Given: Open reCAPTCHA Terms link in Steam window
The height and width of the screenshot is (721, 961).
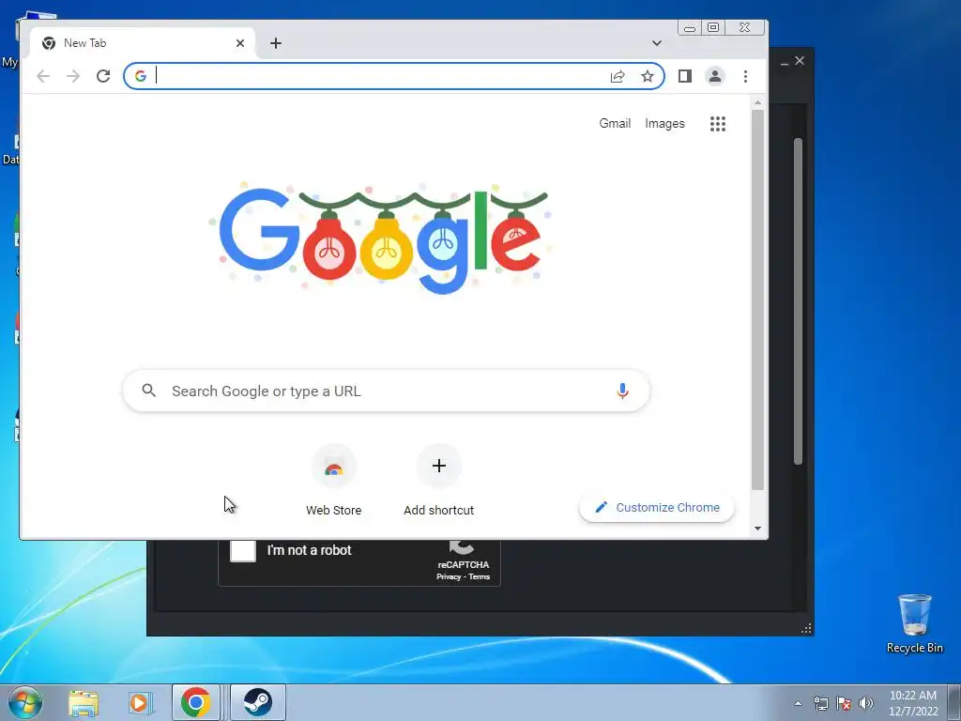Looking at the screenshot, I should click(x=480, y=577).
